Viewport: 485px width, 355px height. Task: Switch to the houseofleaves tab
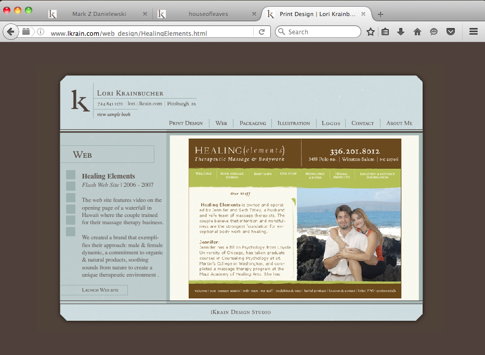pos(208,15)
